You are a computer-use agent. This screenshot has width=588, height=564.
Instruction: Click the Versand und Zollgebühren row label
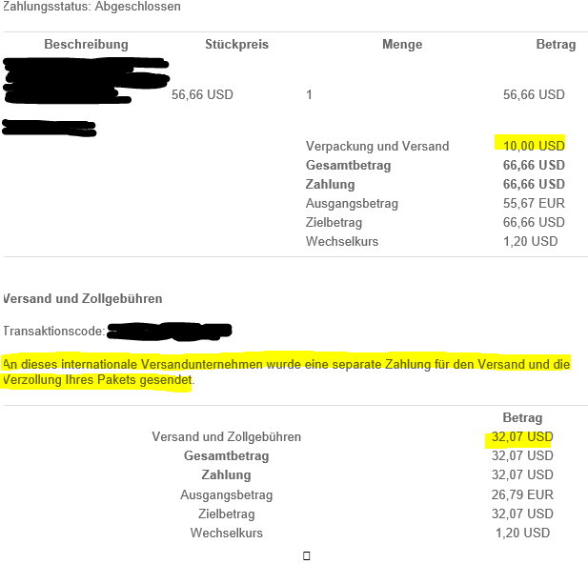point(226,437)
